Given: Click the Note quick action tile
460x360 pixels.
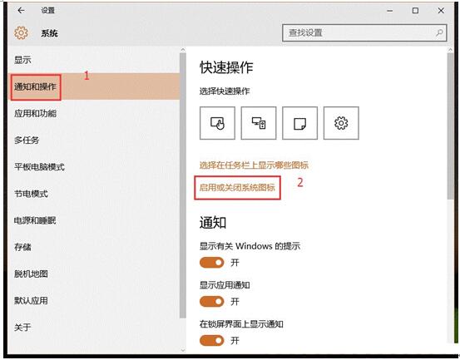Looking at the screenshot, I should coord(299,123).
